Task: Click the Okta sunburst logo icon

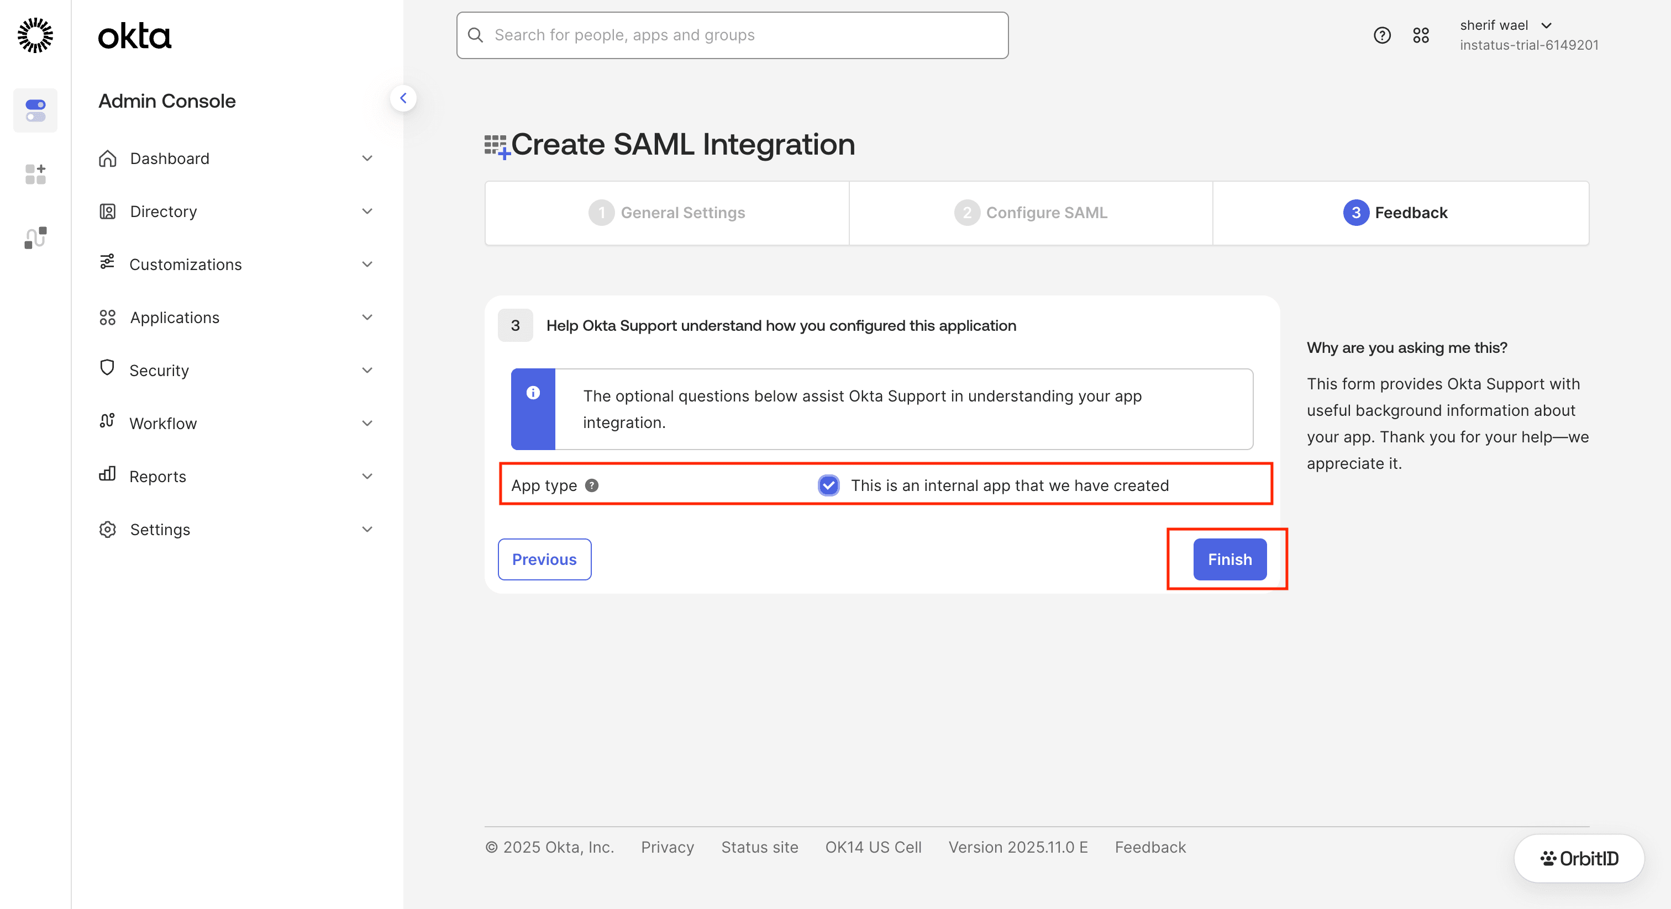Action: click(35, 35)
